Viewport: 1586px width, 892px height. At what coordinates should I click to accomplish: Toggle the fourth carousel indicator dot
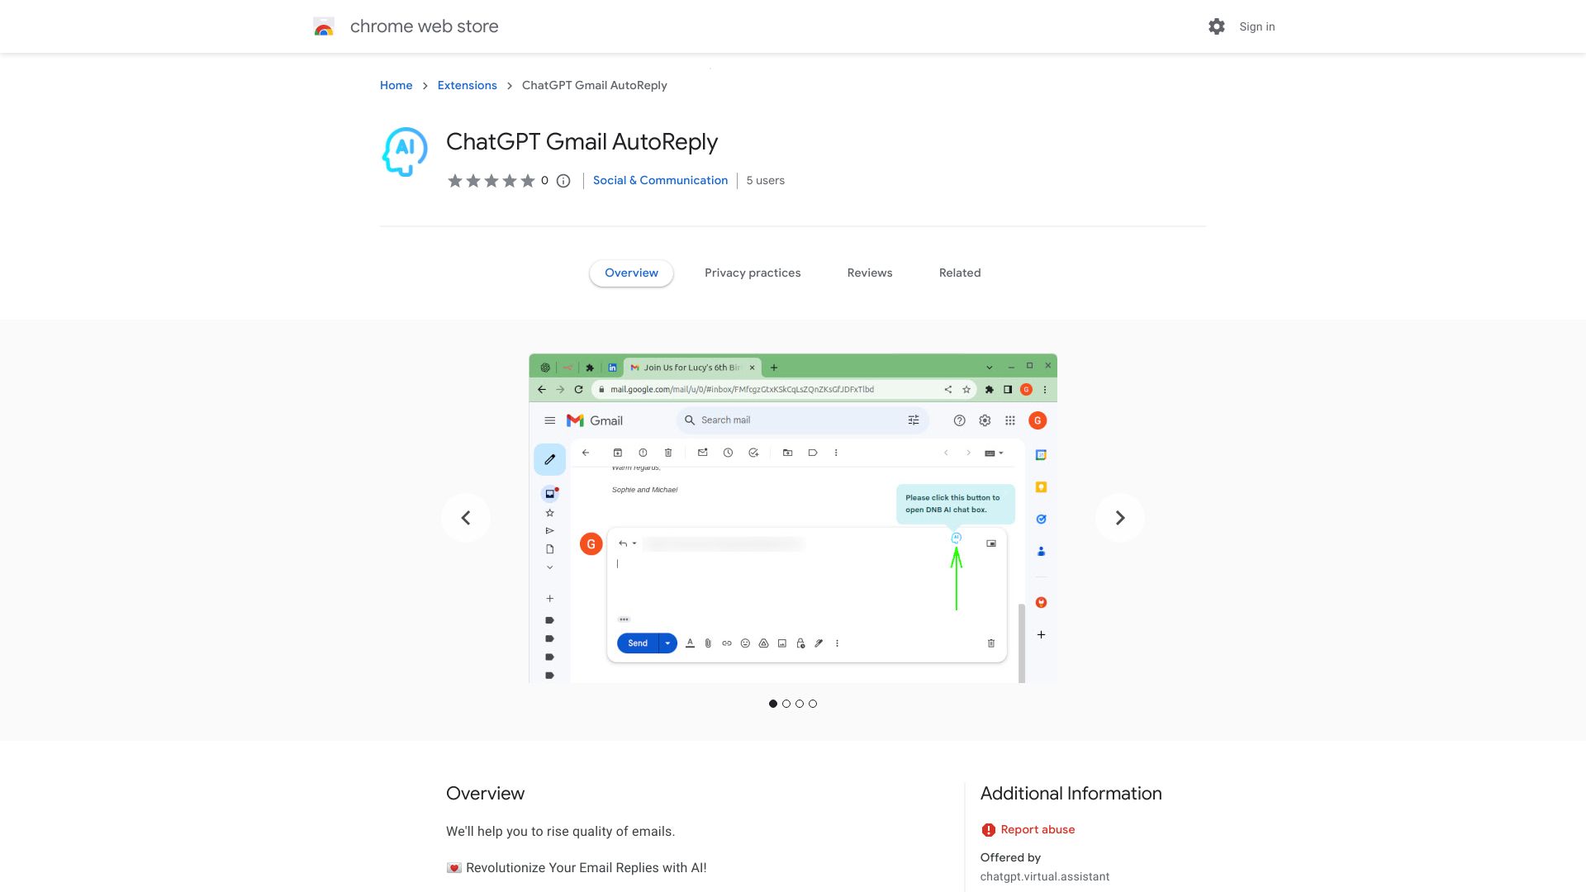tap(814, 704)
